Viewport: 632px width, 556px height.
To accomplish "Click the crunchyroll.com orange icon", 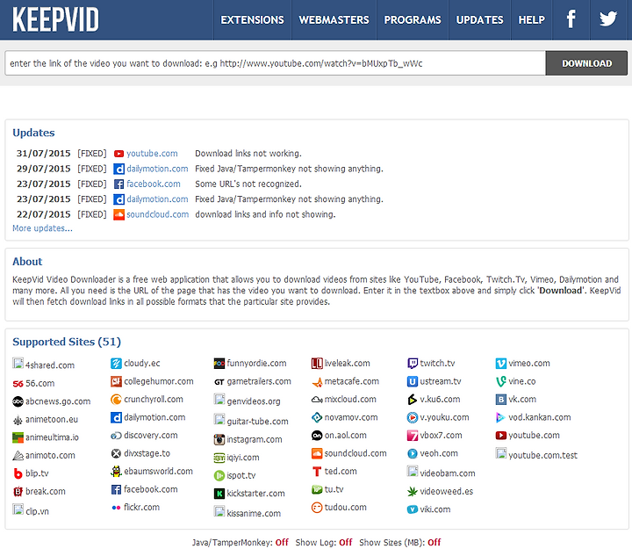I will click(x=116, y=400).
